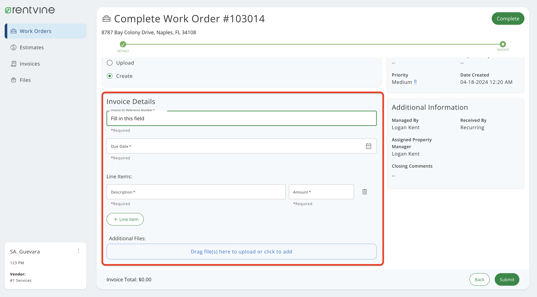Click the Back button
This screenshot has width=537, height=297.
(x=479, y=279)
